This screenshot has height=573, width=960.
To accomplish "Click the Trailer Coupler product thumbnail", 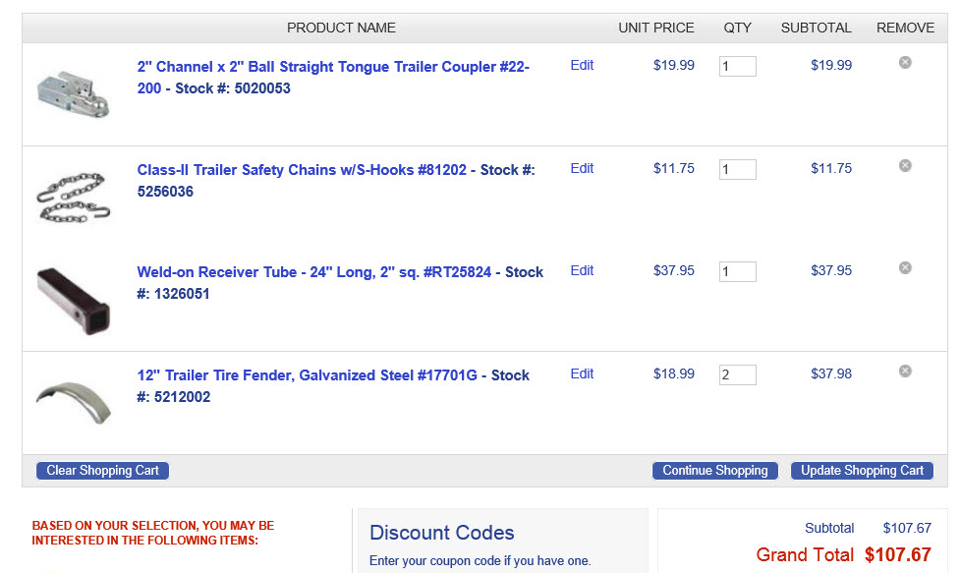I will [74, 93].
